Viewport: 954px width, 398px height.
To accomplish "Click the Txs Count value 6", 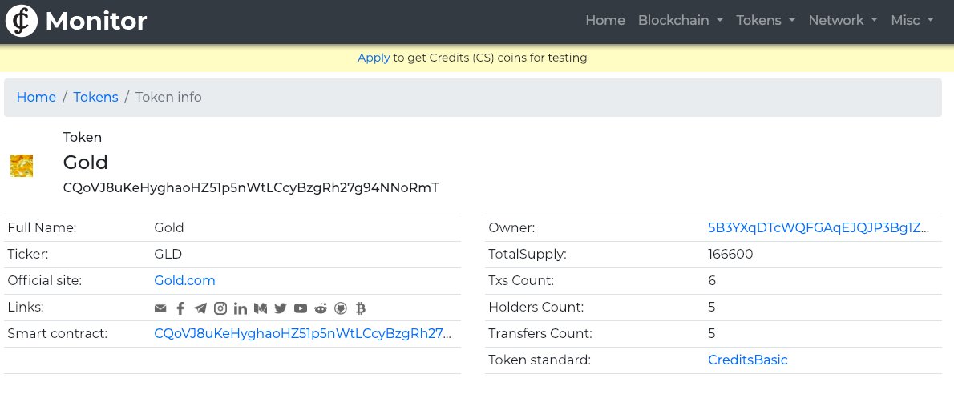I will point(712,281).
